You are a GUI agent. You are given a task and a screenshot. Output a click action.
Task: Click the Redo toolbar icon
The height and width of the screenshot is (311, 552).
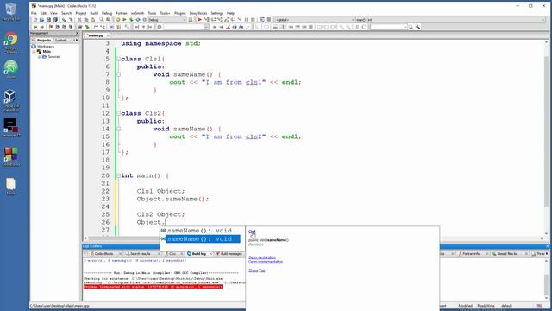point(71,20)
